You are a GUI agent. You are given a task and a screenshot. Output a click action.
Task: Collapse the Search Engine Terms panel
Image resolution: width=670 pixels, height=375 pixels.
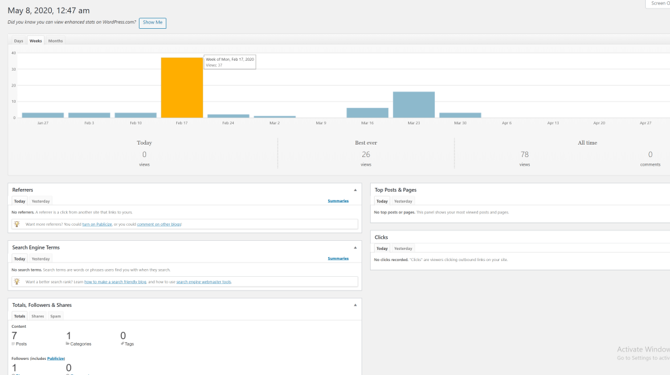click(355, 247)
